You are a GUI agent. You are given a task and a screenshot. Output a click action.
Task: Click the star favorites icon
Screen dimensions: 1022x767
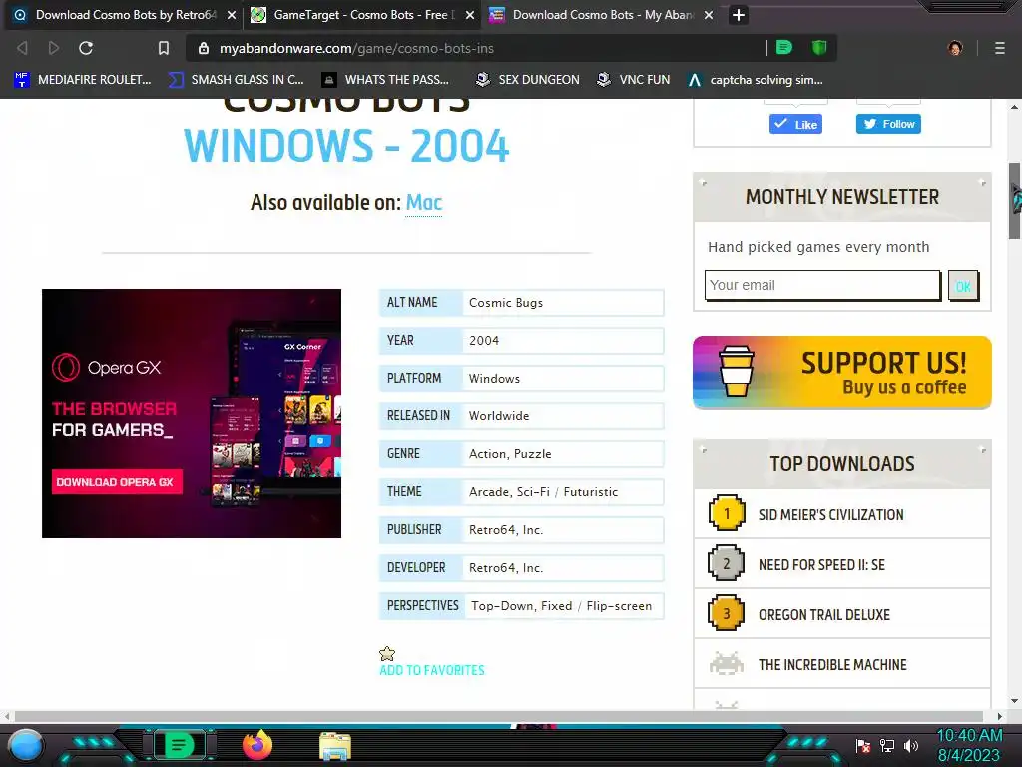pos(387,653)
